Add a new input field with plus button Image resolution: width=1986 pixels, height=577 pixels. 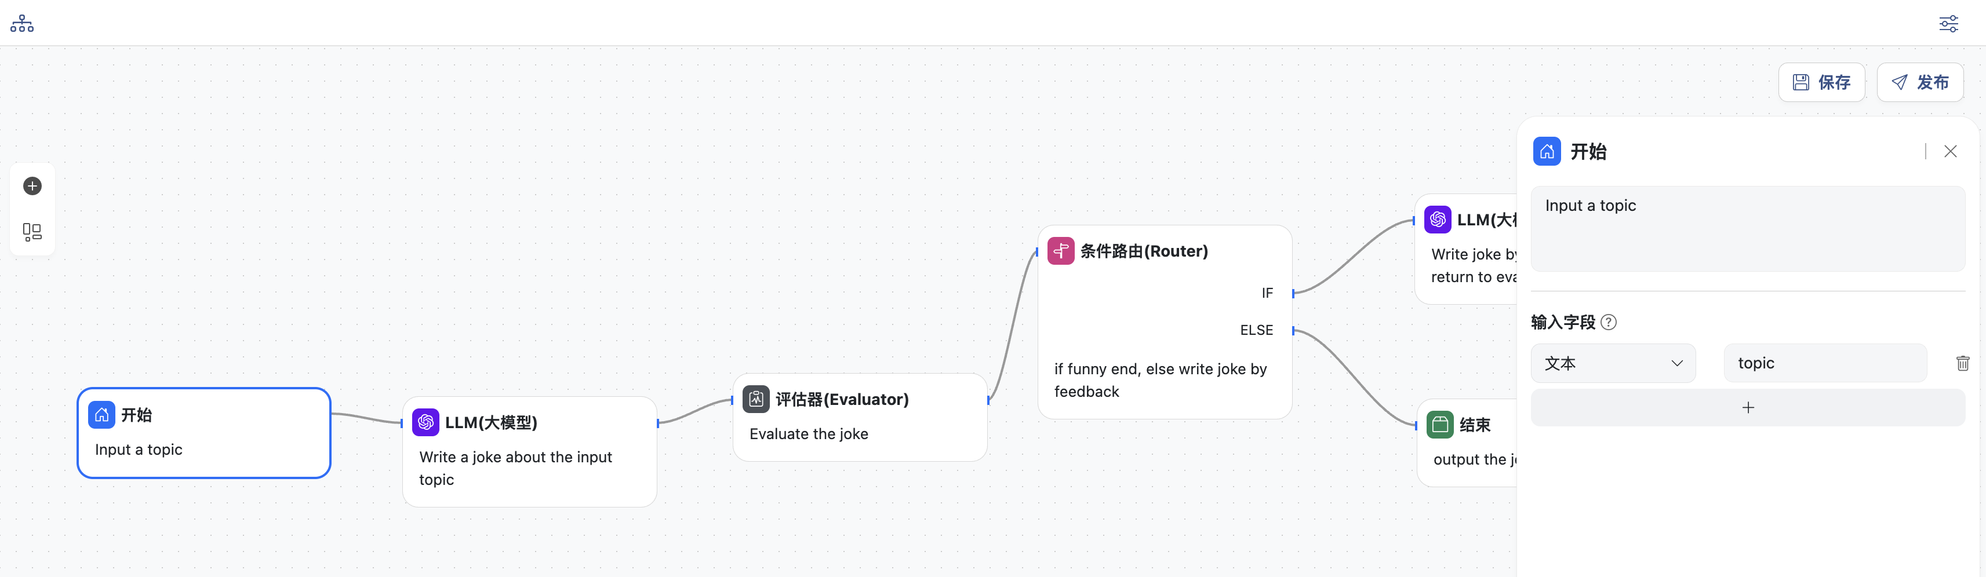pos(1747,407)
